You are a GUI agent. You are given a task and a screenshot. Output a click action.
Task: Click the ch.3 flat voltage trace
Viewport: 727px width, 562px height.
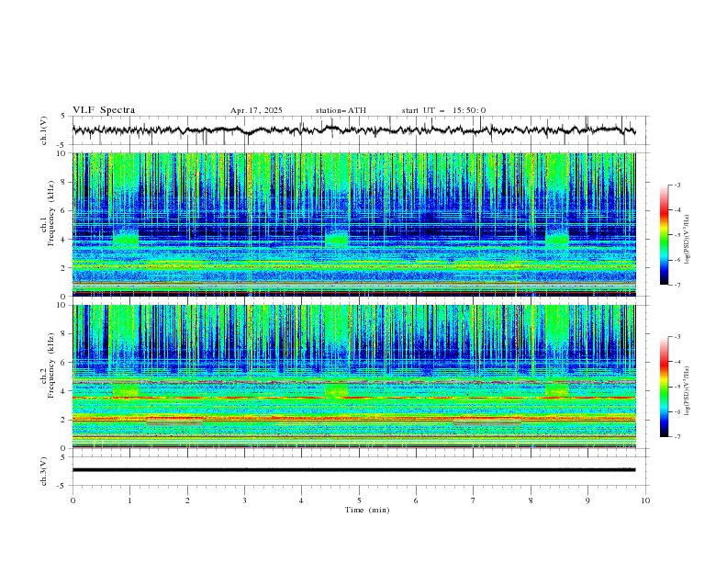(x=354, y=470)
